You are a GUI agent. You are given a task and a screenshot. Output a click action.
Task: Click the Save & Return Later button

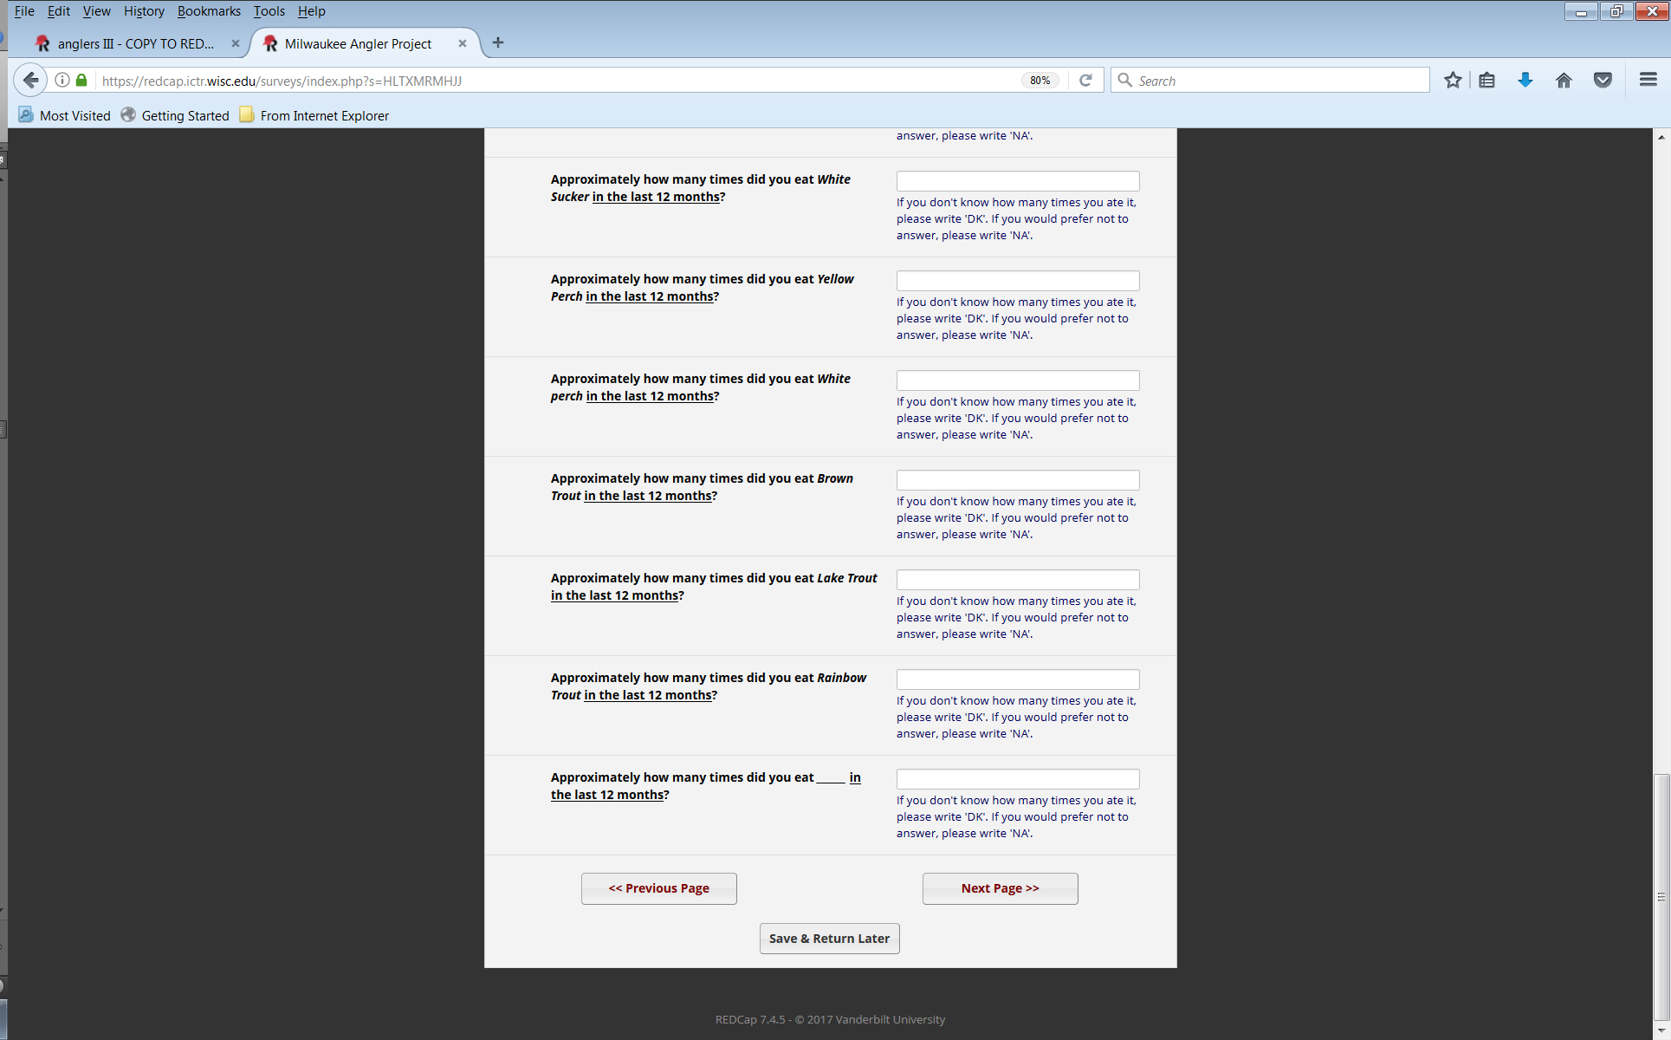click(829, 939)
